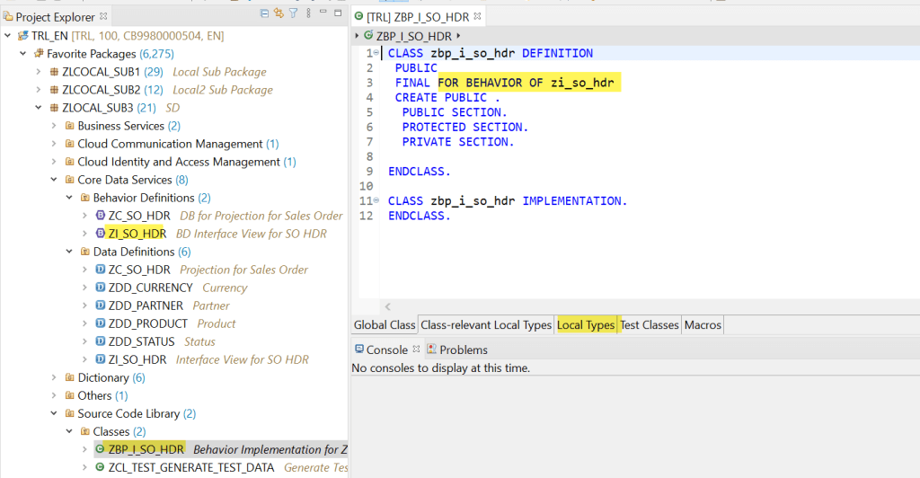Screen dimensions: 920x478
Task: Click the editor horizontal scrollbar left arrow
Action: 387,307
